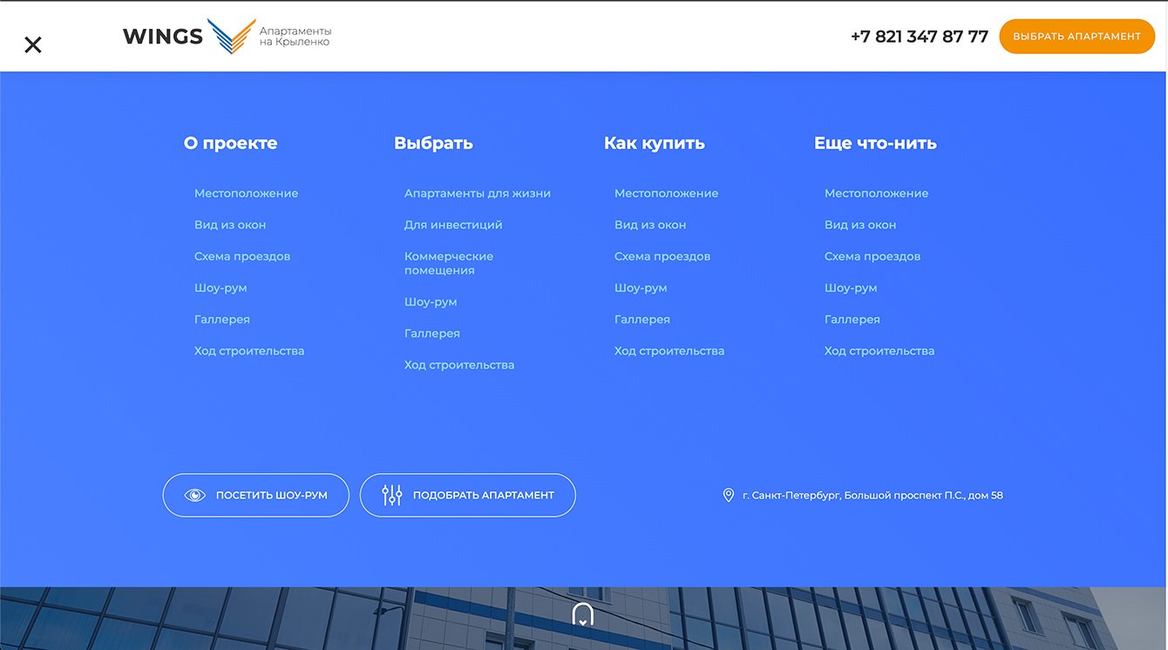
Task: Click the Посетить шоу-рум button
Action: pyautogui.click(x=255, y=495)
